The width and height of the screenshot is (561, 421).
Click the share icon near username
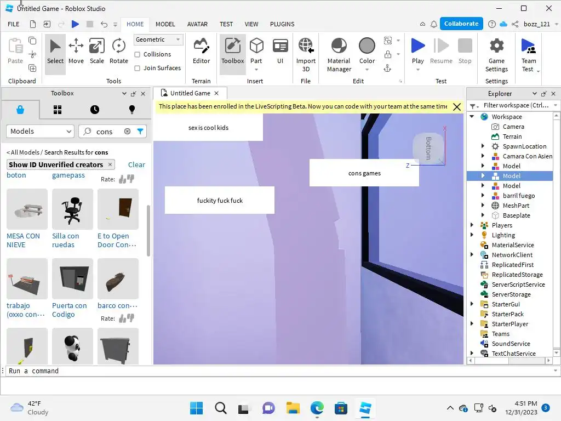click(515, 24)
